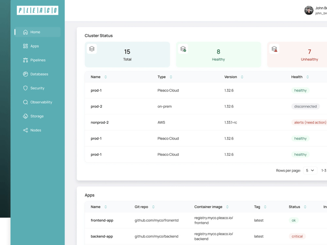
Task: Click the backend-app name
Action: tap(102, 237)
